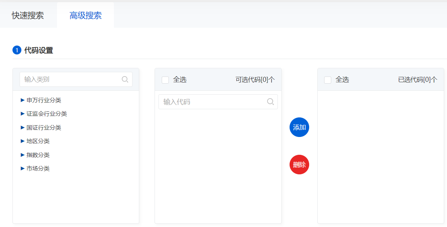Select the 证监会行业分类 label
The image size is (447, 227).
(47, 114)
